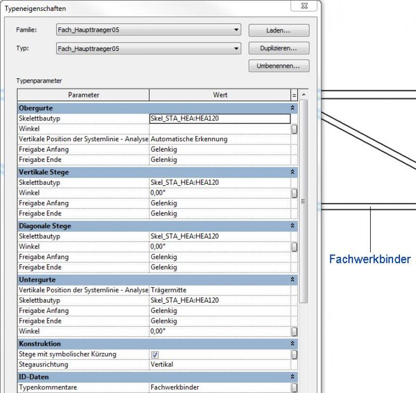This screenshot has width=416, height=393.
Task: Close the Typeneigenschaften dialog
Action: pyautogui.click(x=305, y=7)
